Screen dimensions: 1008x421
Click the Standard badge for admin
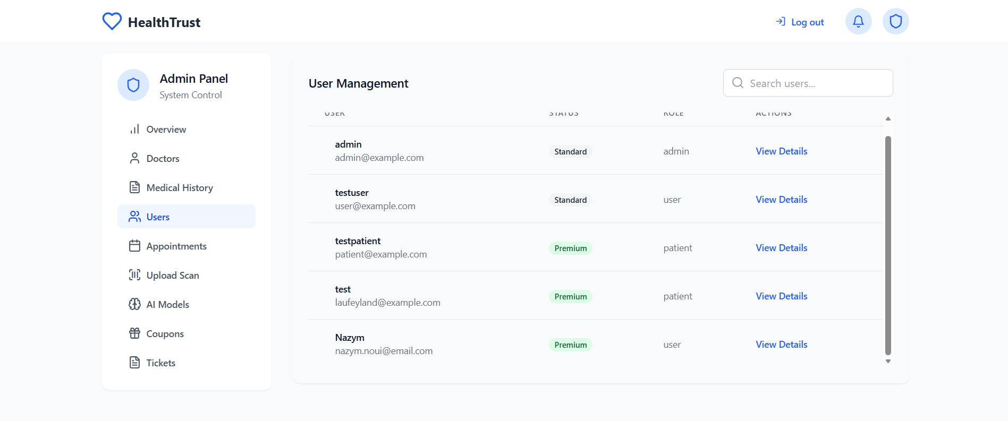click(571, 151)
